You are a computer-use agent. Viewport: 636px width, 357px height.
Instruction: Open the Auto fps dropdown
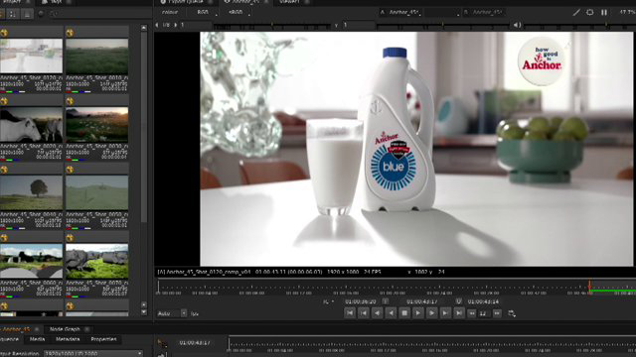tap(172, 313)
